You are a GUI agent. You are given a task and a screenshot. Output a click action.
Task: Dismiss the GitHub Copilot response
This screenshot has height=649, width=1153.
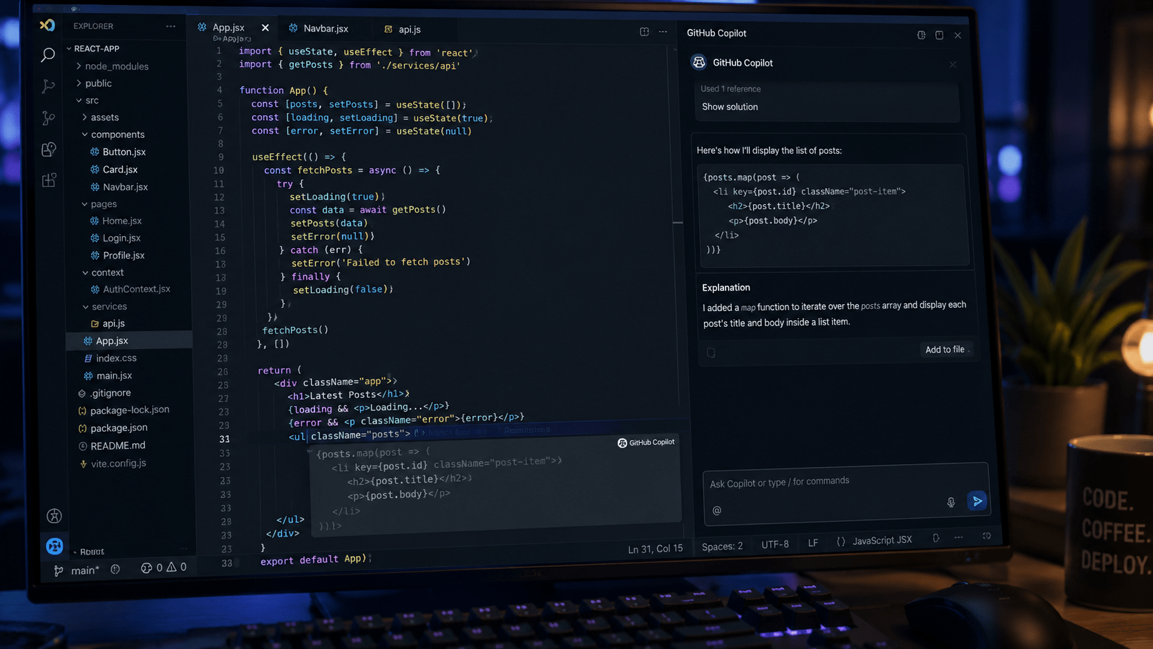coord(953,64)
